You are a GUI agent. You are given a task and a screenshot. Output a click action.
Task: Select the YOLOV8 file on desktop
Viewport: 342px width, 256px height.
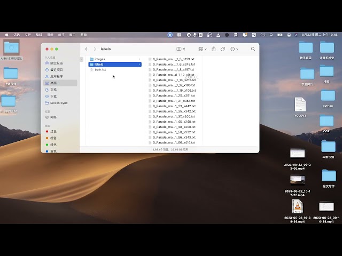[x=300, y=105]
